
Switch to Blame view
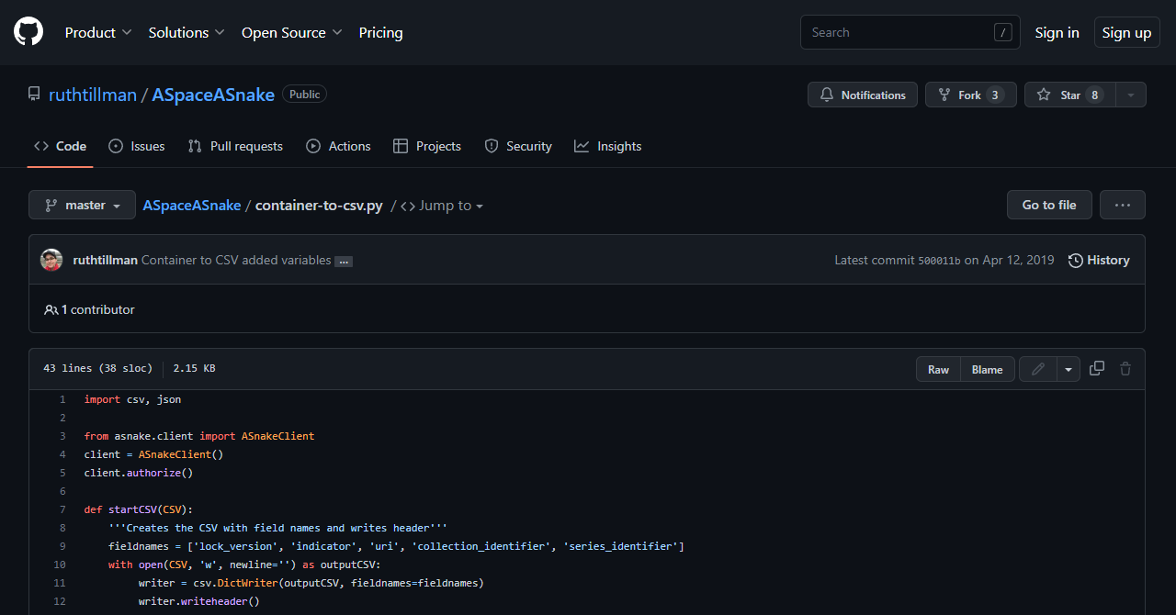987,368
